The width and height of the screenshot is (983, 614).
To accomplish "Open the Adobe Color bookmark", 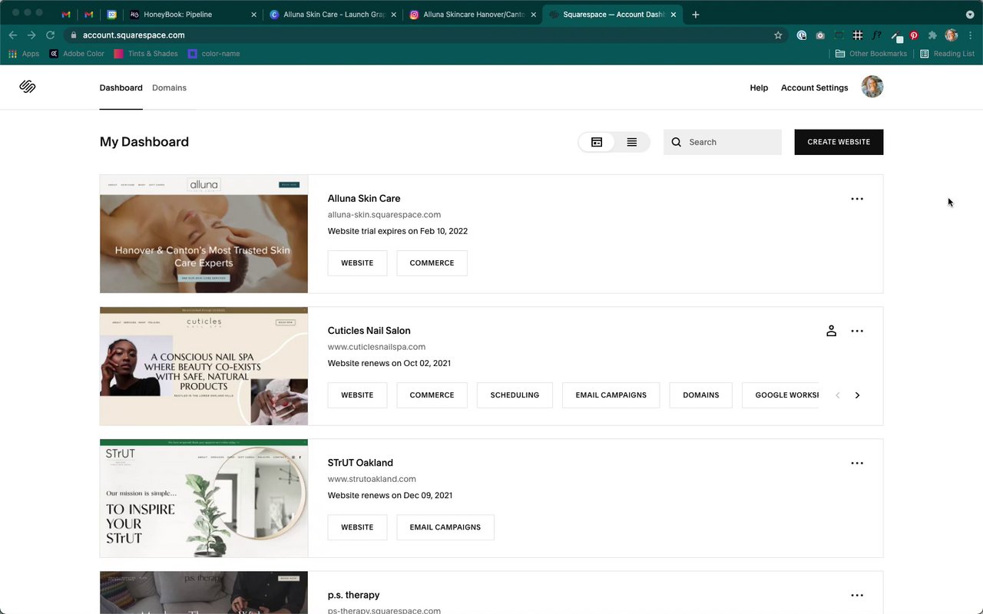I will (x=77, y=54).
